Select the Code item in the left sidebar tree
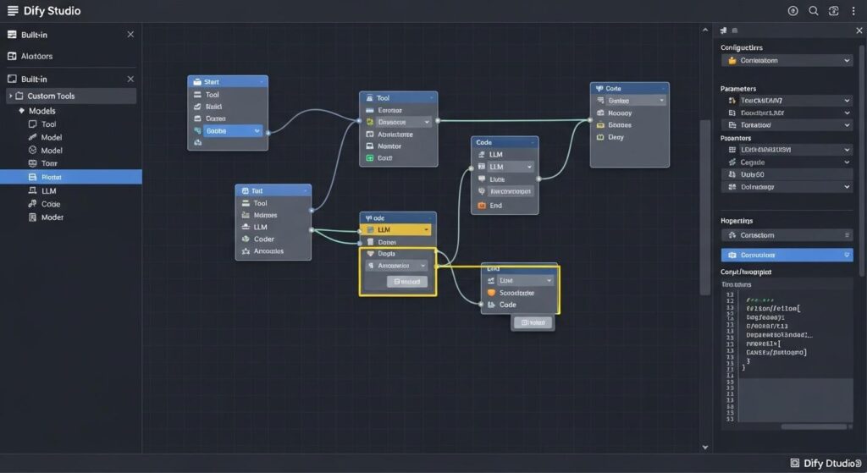The width and height of the screenshot is (867, 473). (x=51, y=204)
